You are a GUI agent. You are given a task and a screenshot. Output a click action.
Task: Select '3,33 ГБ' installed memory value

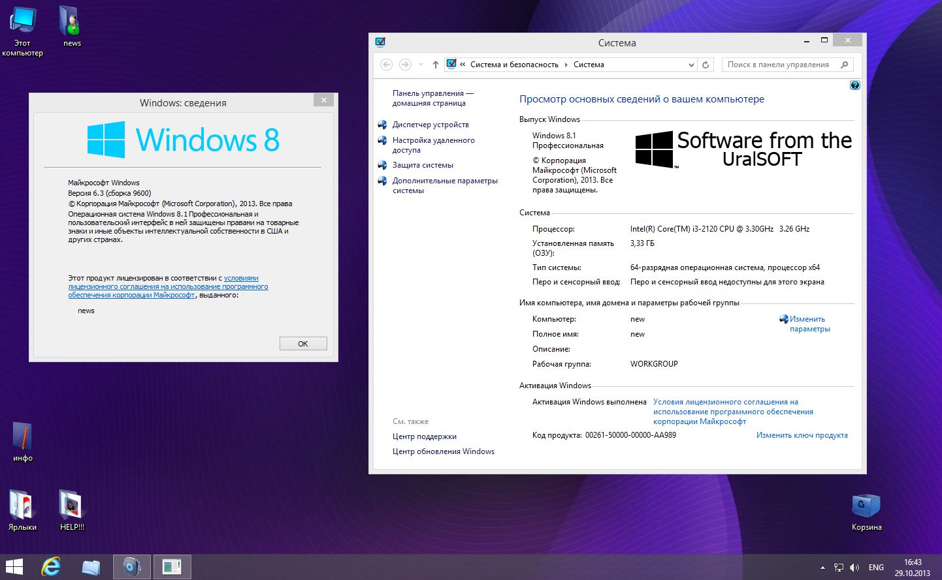point(642,243)
